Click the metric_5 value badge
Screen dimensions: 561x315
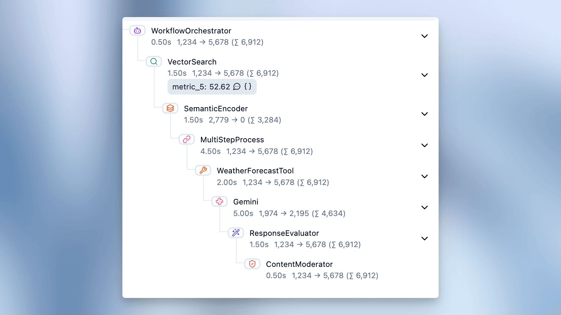pos(202,87)
